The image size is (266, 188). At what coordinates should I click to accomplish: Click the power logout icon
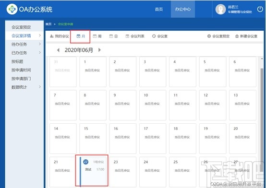coord(260,9)
